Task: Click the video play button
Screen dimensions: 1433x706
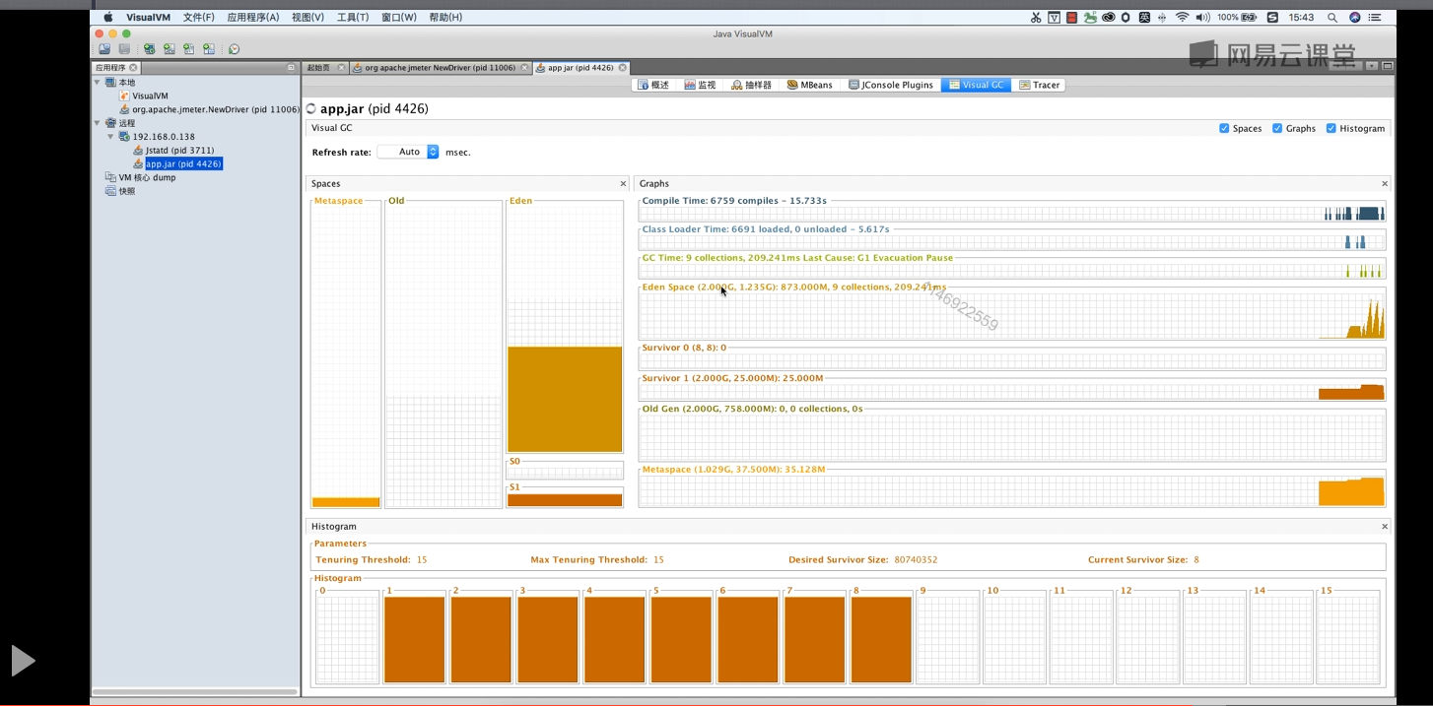Action: [x=23, y=661]
